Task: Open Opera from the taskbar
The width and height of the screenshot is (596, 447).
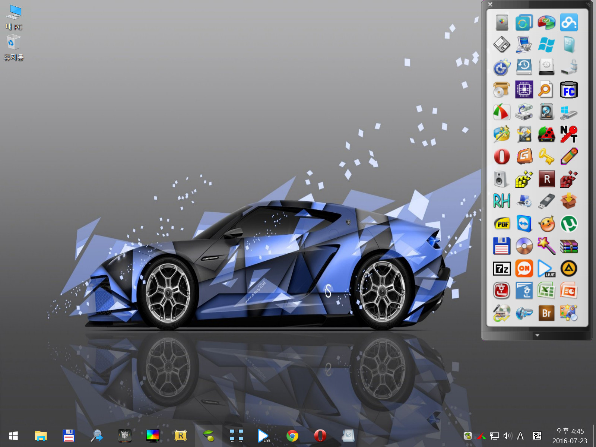Action: 320,435
